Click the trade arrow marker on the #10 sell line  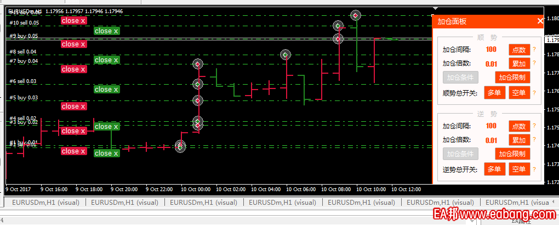coord(338,26)
